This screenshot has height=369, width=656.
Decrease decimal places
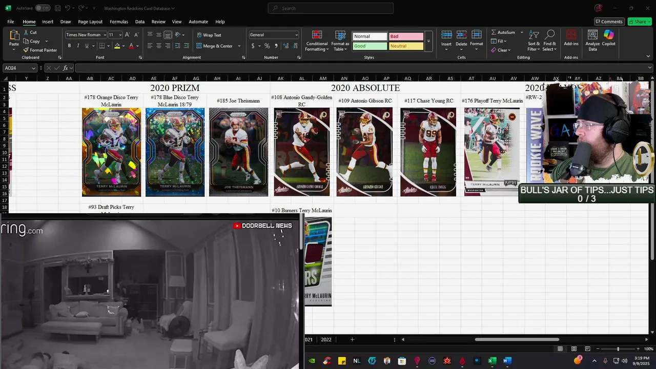(x=296, y=46)
